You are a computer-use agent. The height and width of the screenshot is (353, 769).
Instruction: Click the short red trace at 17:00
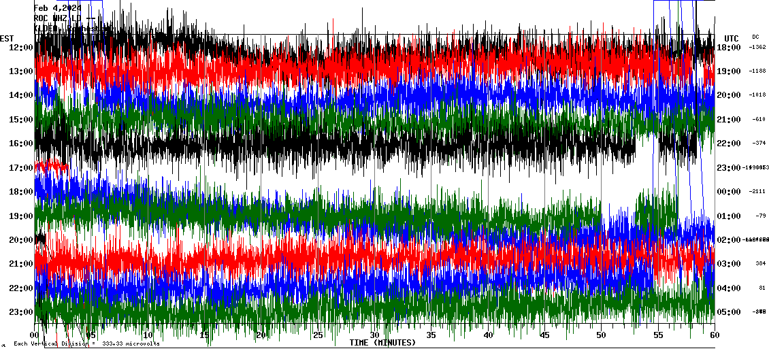click(52, 165)
